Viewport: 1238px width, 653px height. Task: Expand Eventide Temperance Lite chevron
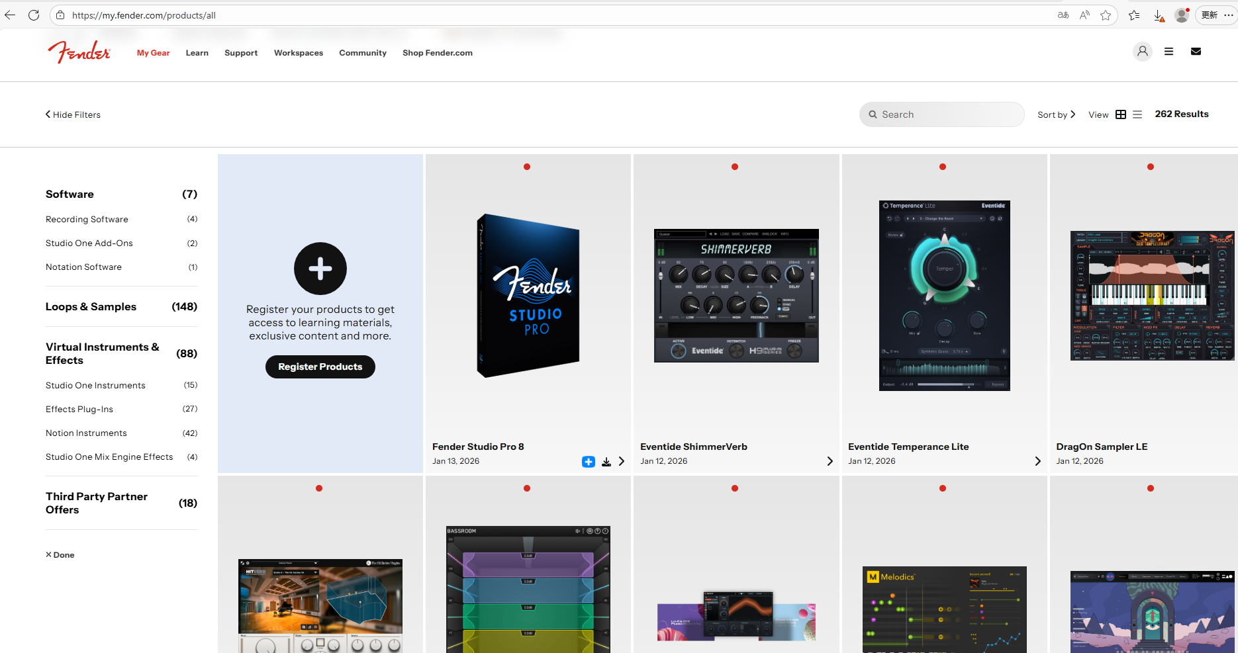point(1037,461)
